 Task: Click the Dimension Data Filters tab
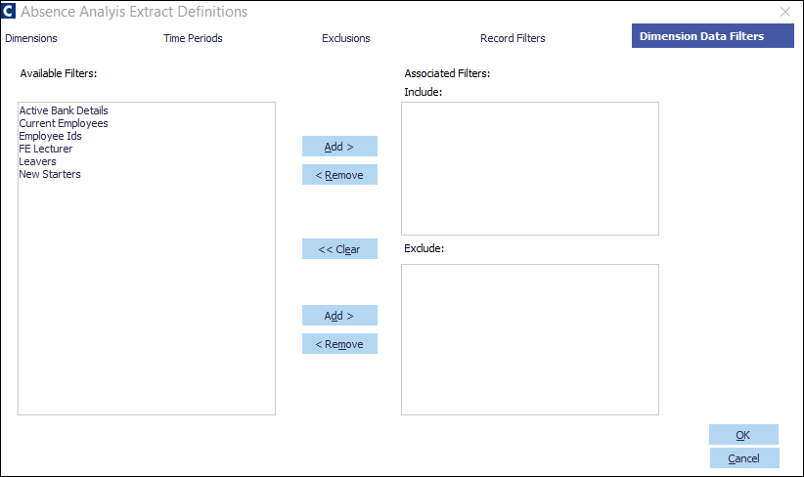713,36
